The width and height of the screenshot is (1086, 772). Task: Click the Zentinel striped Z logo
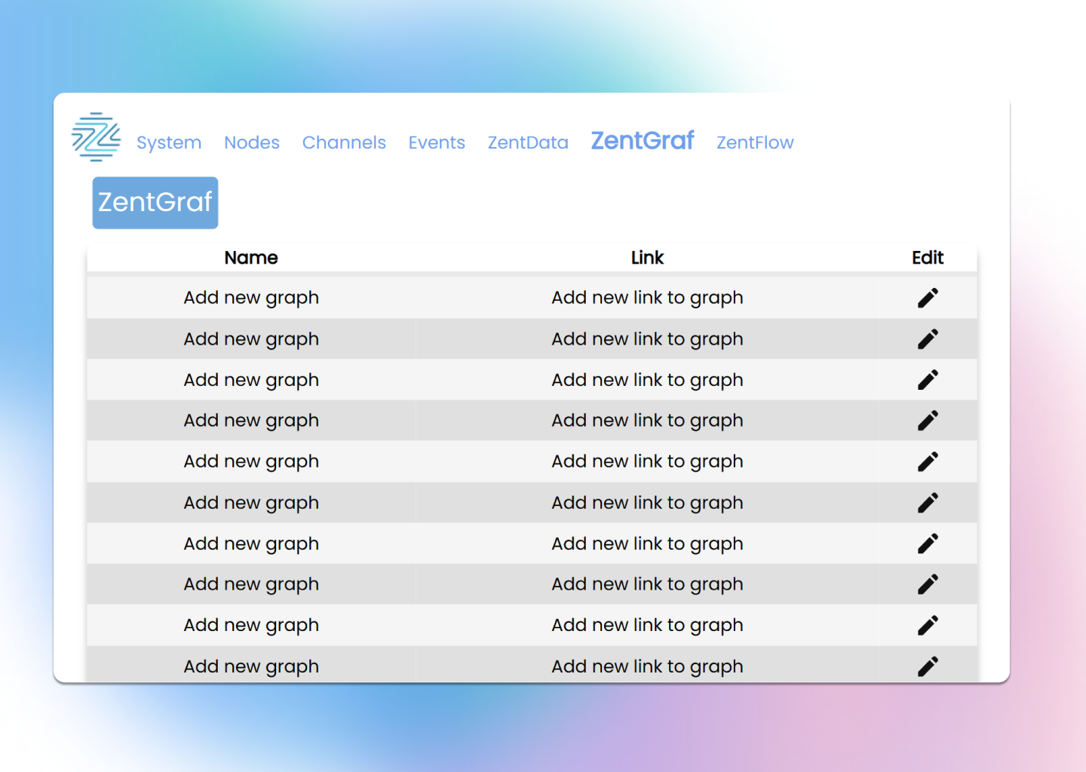96,137
